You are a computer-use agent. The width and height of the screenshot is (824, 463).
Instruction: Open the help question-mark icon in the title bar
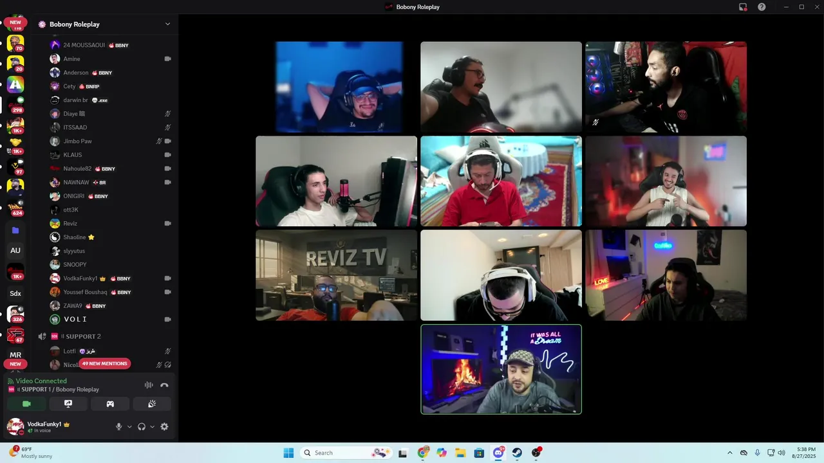[762, 7]
